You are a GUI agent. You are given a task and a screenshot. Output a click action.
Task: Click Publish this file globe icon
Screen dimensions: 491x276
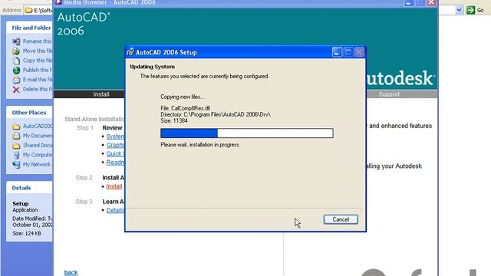click(x=16, y=70)
